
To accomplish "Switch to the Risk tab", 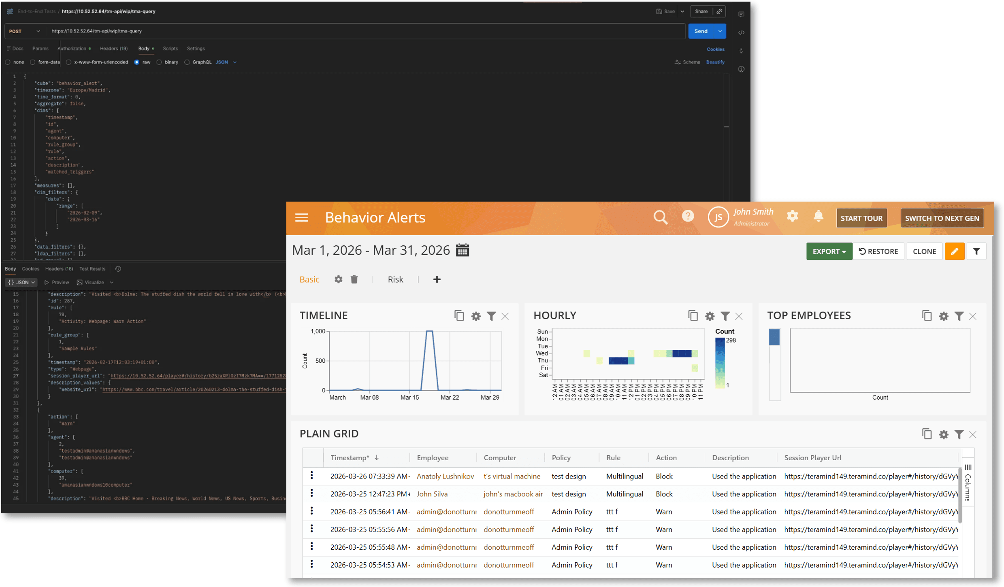I will 395,279.
